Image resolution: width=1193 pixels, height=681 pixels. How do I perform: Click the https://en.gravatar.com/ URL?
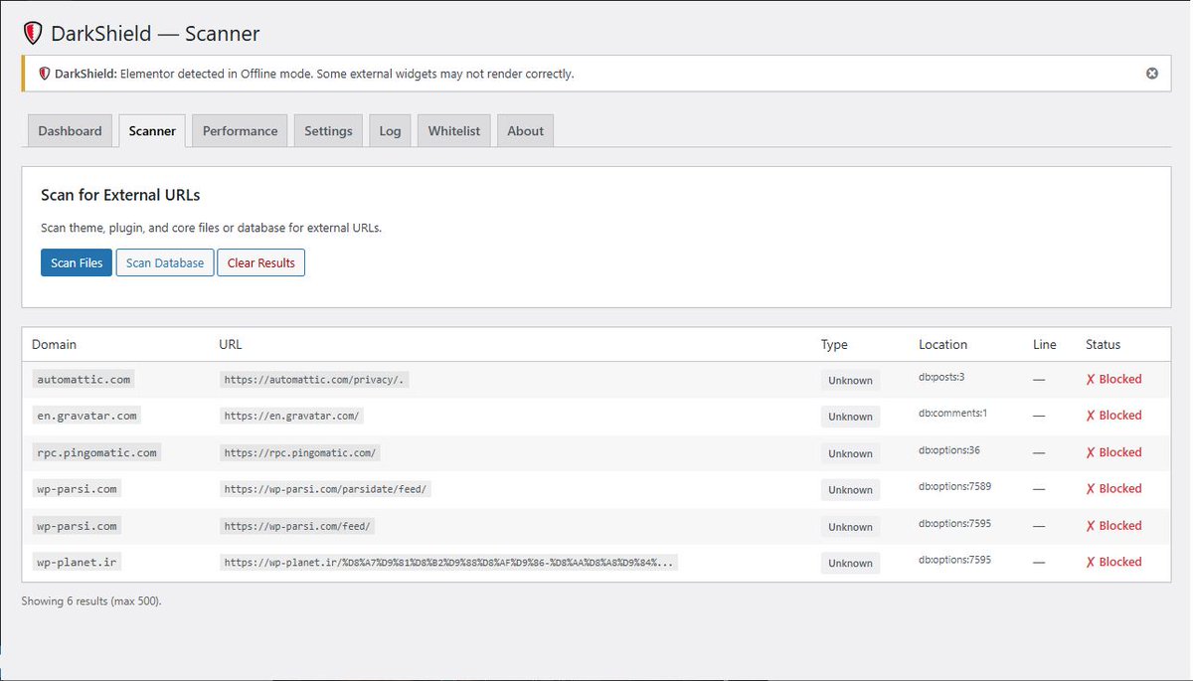[x=292, y=417]
